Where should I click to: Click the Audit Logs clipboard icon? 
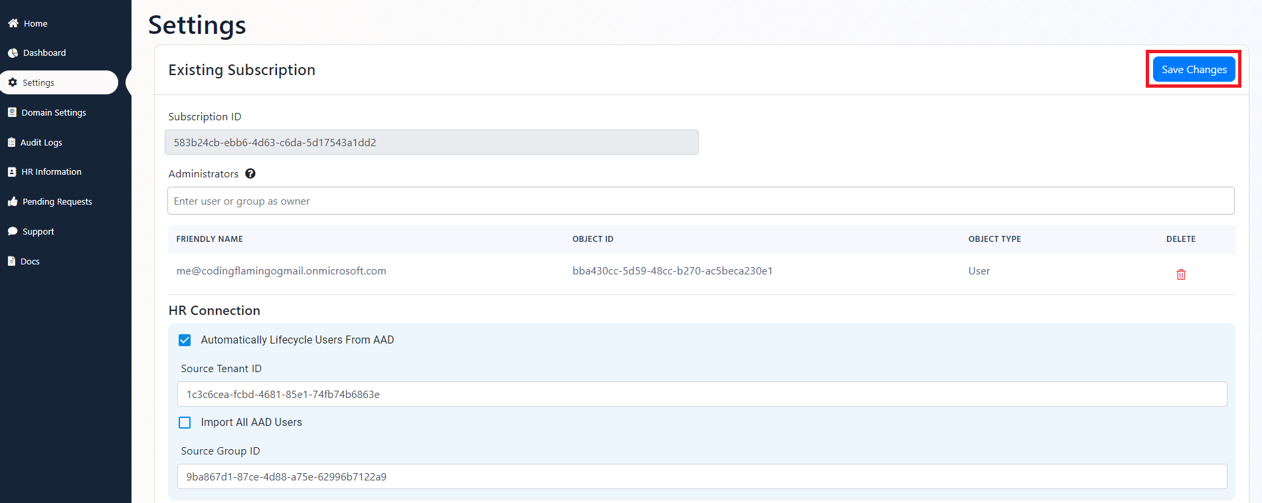point(11,142)
